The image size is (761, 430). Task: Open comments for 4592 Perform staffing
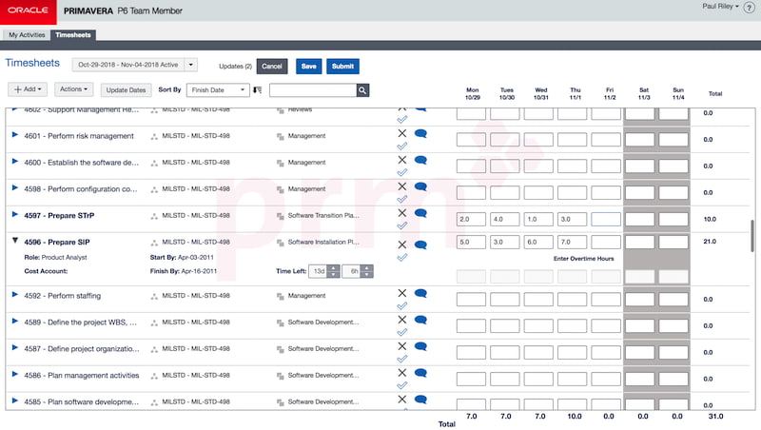click(x=420, y=295)
